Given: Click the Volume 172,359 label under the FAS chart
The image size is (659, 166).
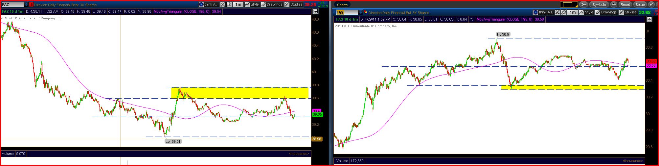Looking at the screenshot, I should 350,161.
